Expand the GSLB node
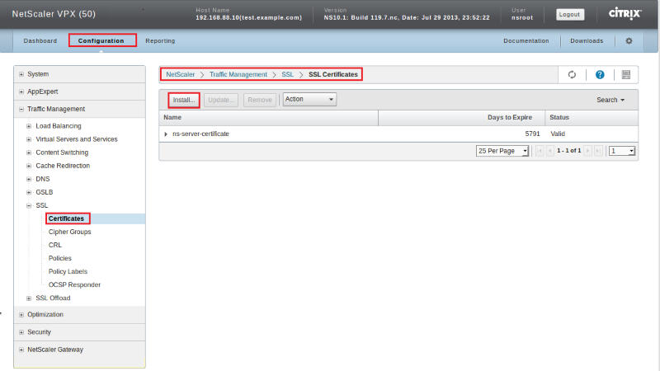 click(x=29, y=192)
